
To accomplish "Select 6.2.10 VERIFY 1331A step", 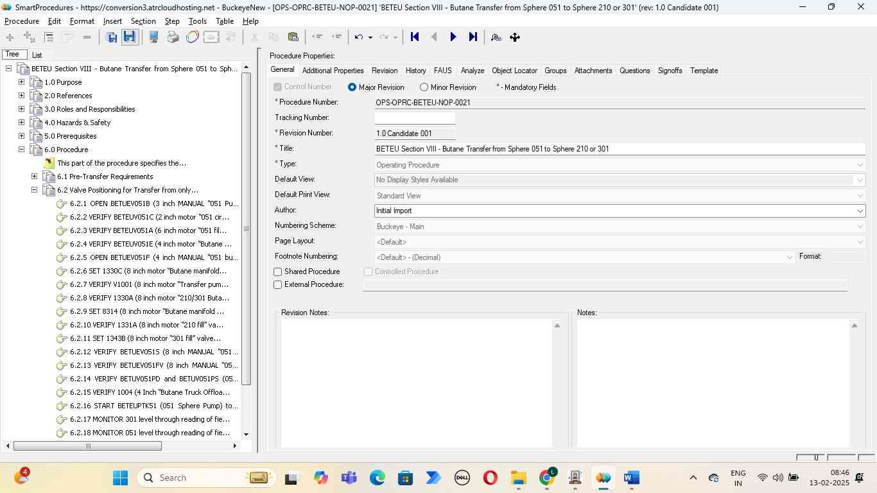I will [146, 325].
